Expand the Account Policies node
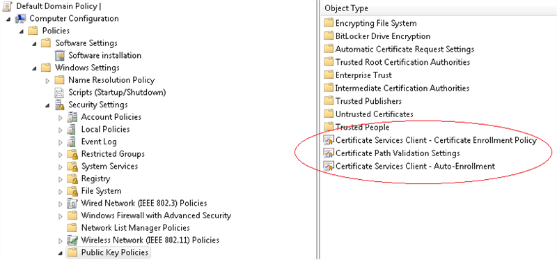This screenshot has height=260, width=557. pos(61,118)
